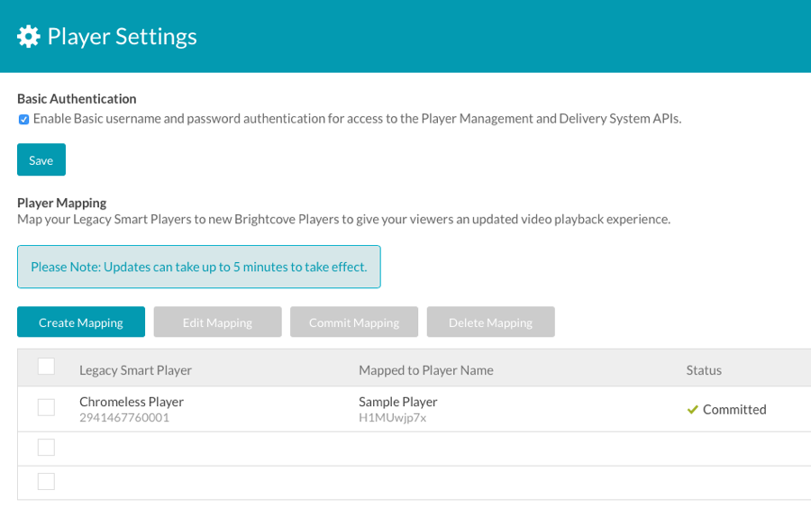Click the Commit Mapping button
811x508 pixels.
coord(354,322)
